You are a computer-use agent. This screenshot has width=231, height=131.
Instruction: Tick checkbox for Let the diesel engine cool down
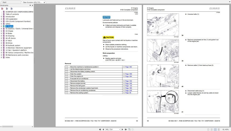pos(66,69)
